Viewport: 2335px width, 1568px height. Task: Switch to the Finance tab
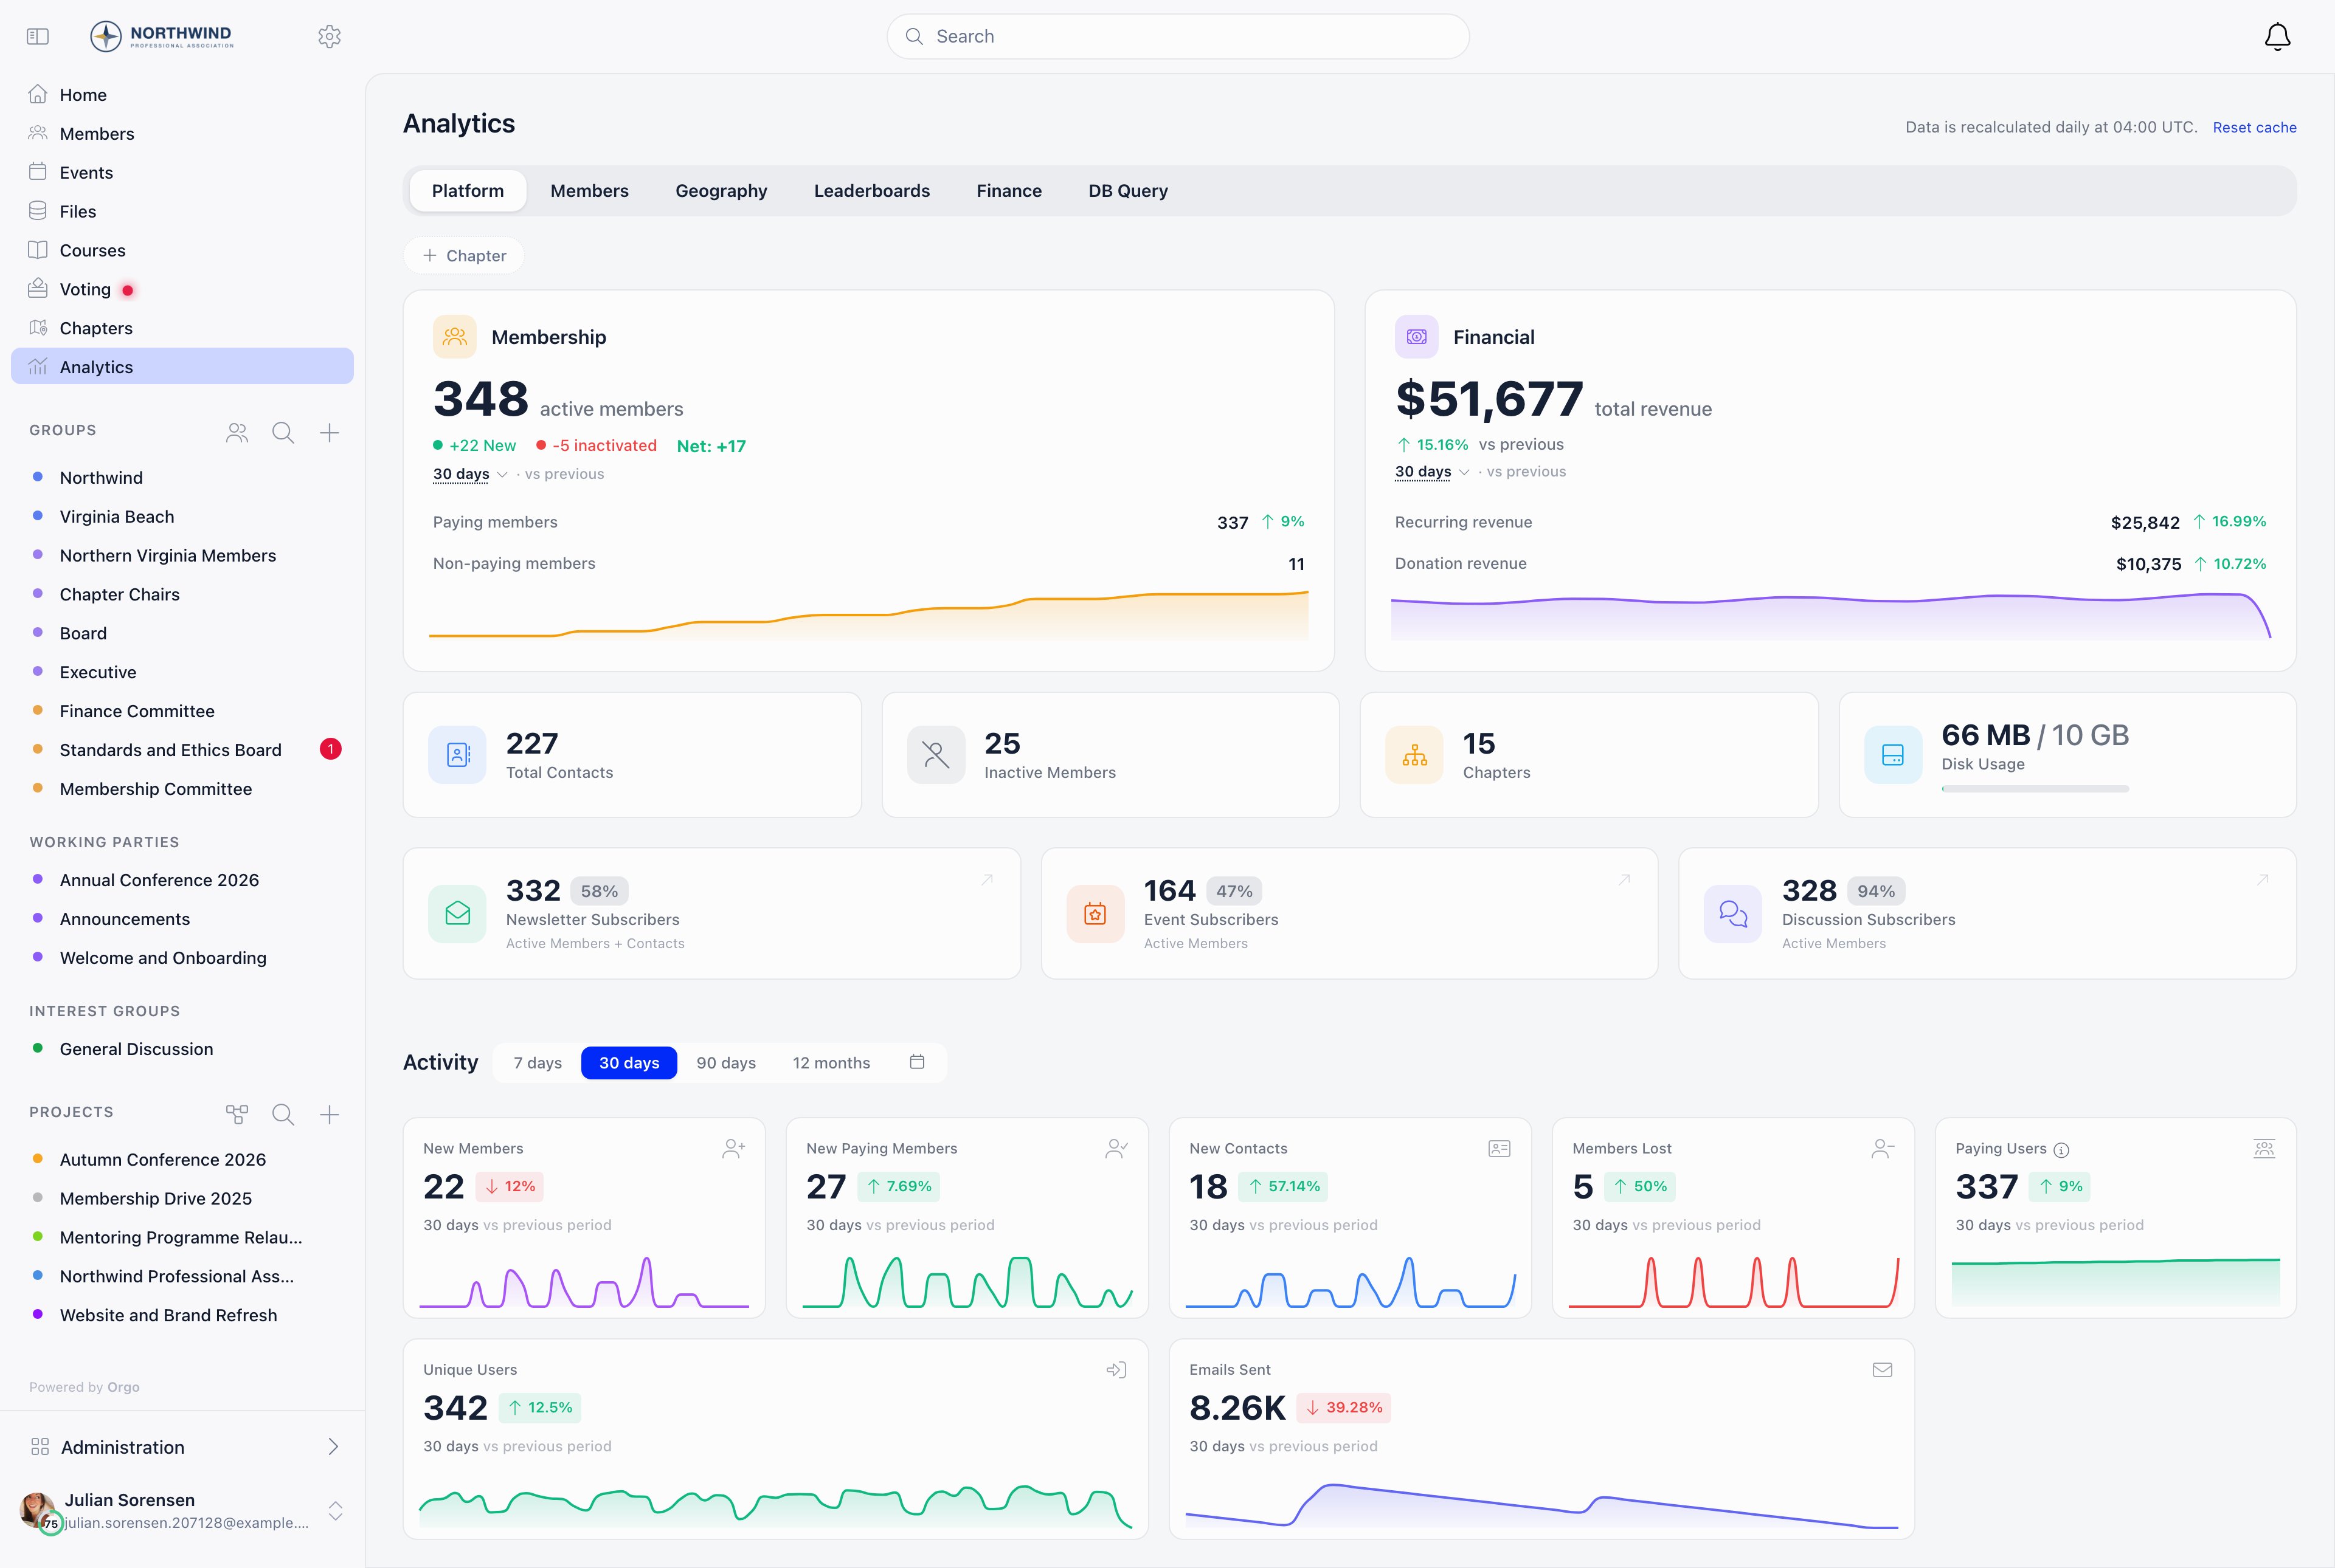pyautogui.click(x=1008, y=191)
